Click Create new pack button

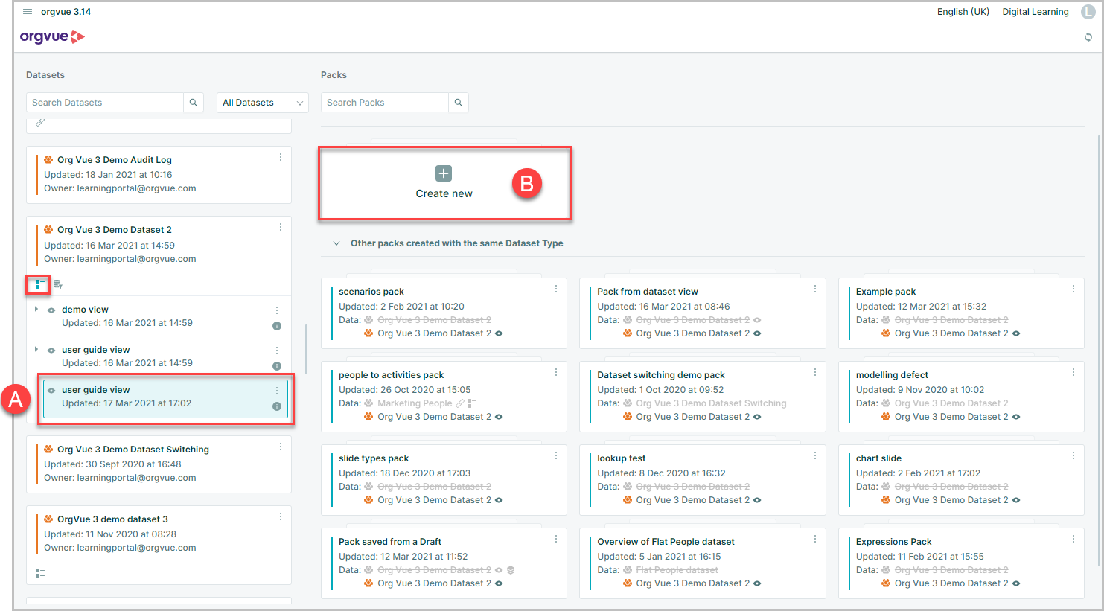pos(444,183)
